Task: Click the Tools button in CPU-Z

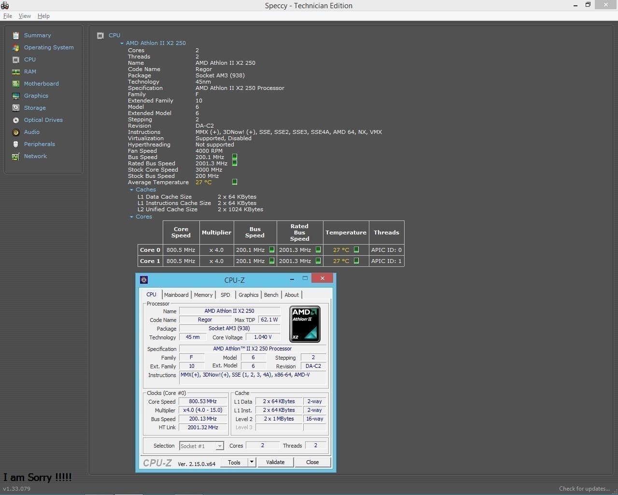Action: [x=234, y=462]
